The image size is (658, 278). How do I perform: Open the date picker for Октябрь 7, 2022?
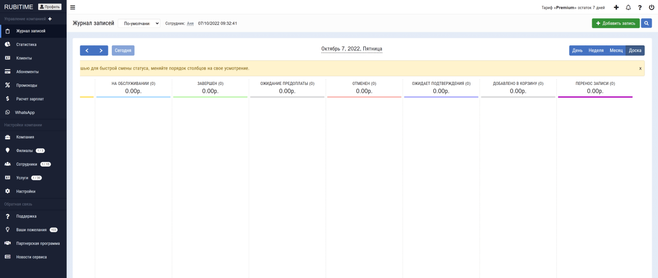[352, 49]
